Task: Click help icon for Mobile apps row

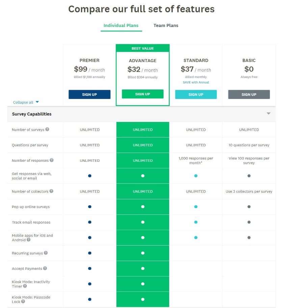Action: coord(29,240)
